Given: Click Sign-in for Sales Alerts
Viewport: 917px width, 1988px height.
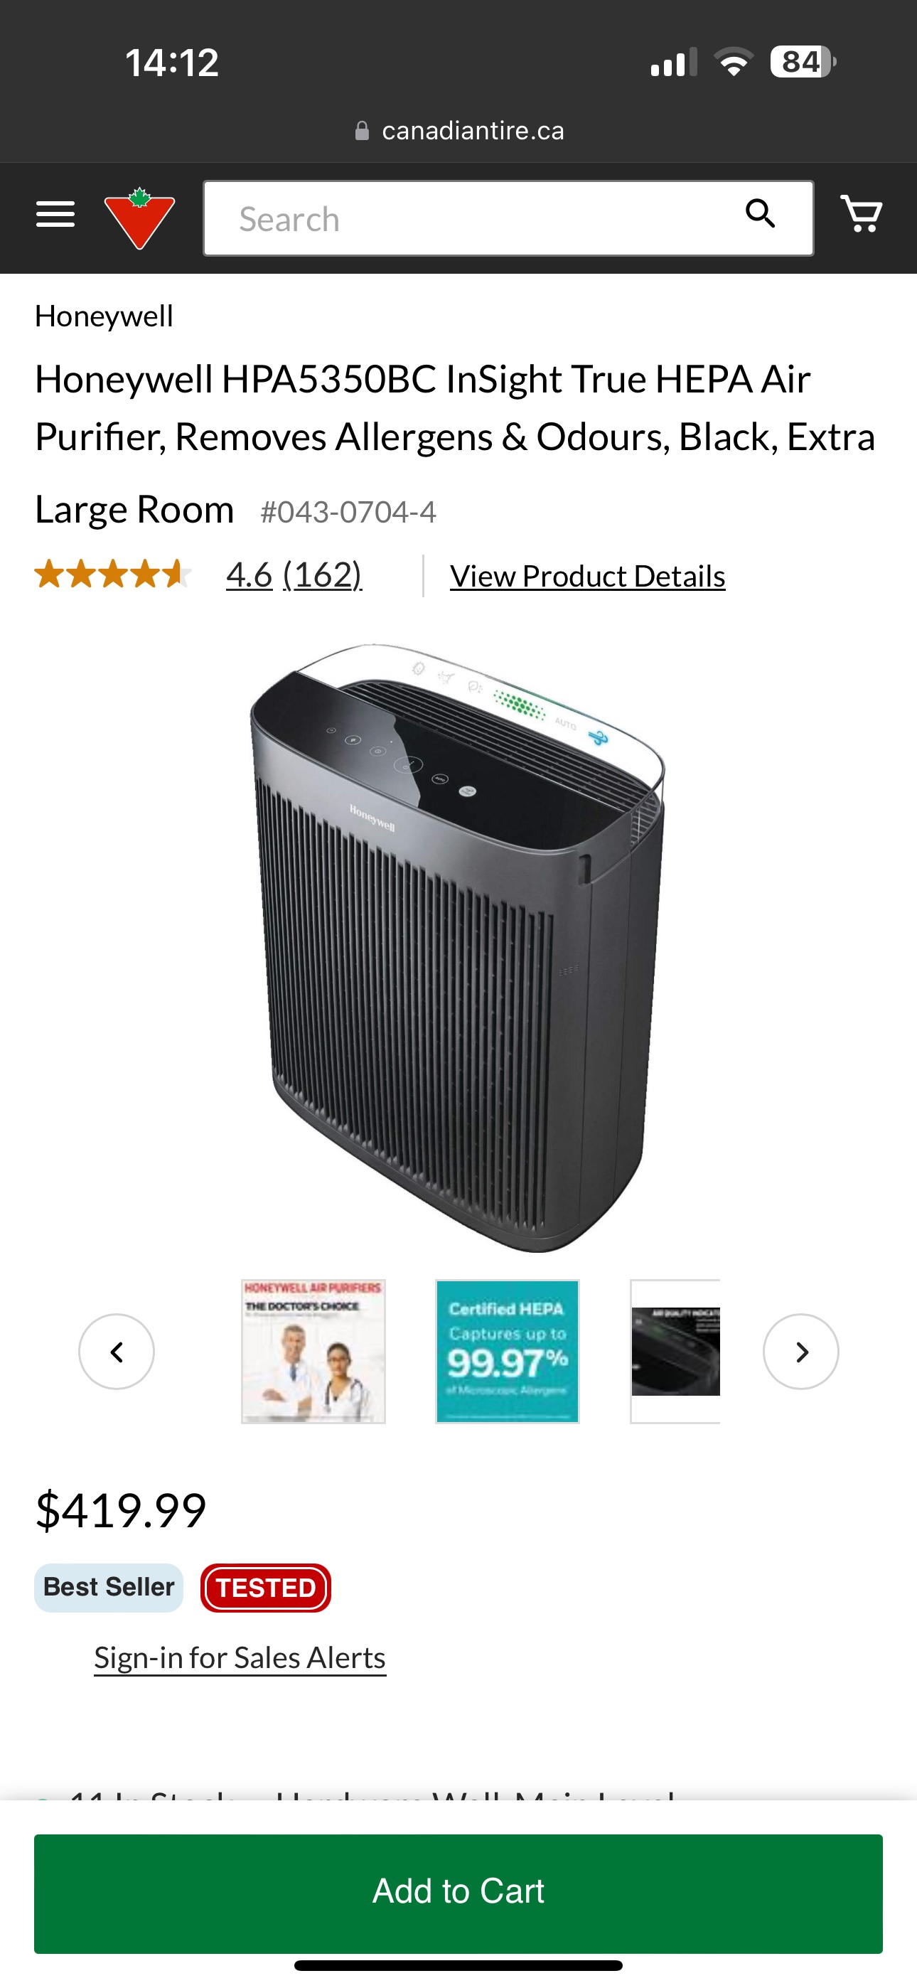Looking at the screenshot, I should click(240, 1657).
